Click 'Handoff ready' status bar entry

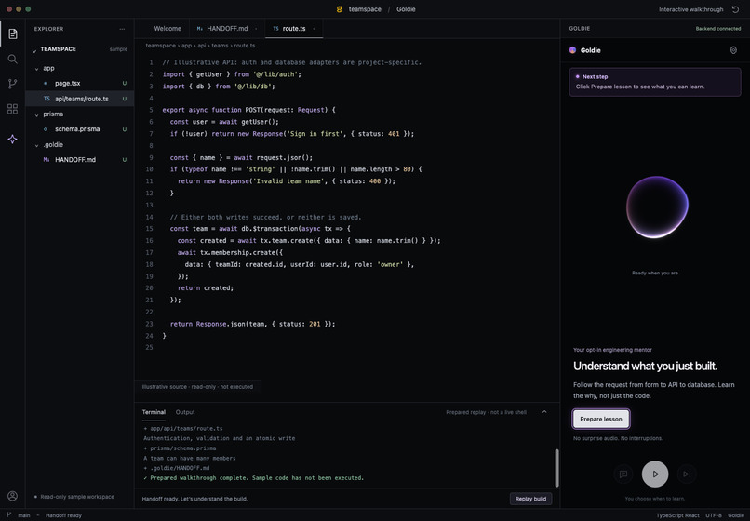pyautogui.click(x=63, y=515)
